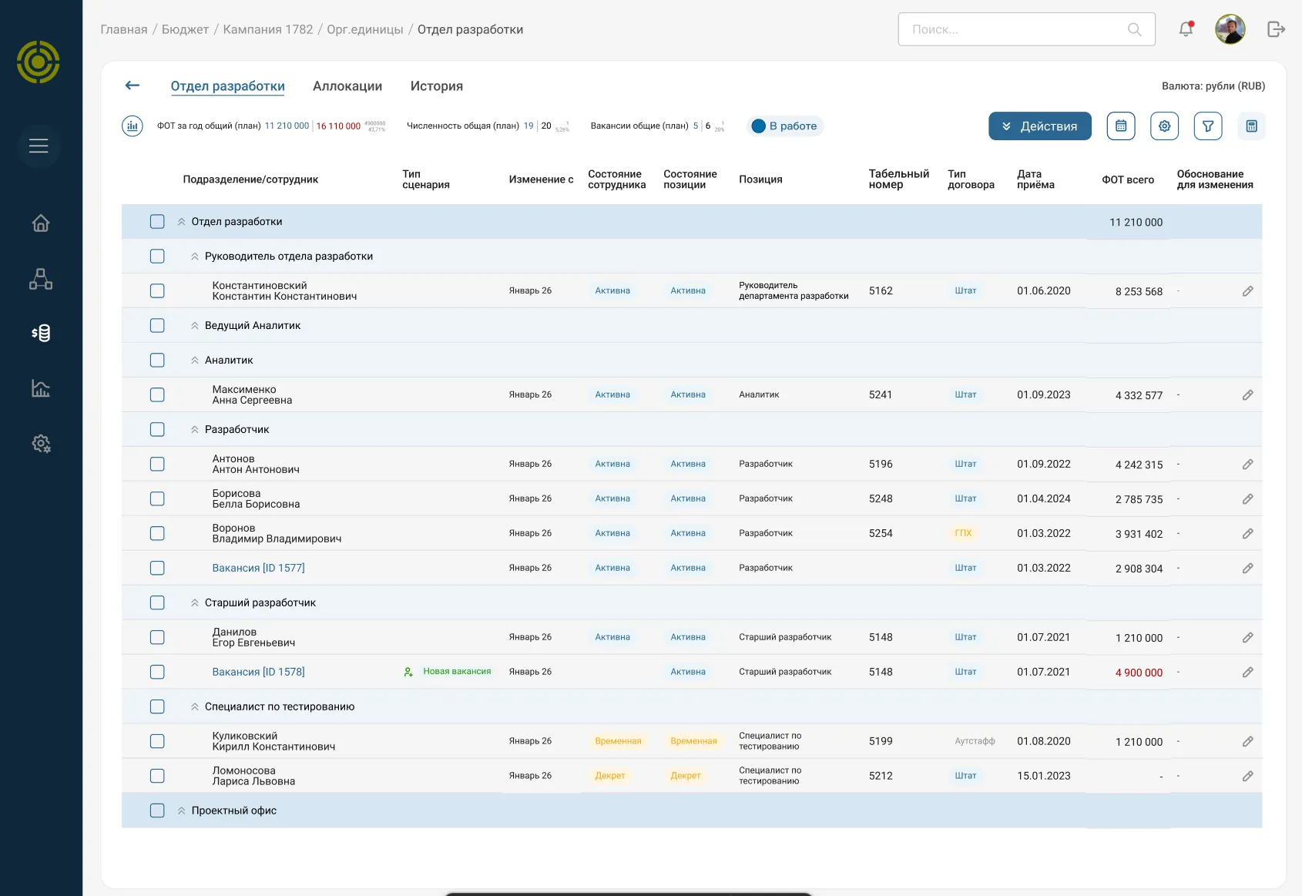Open the Действия dropdown
The width and height of the screenshot is (1302, 896).
click(1039, 126)
